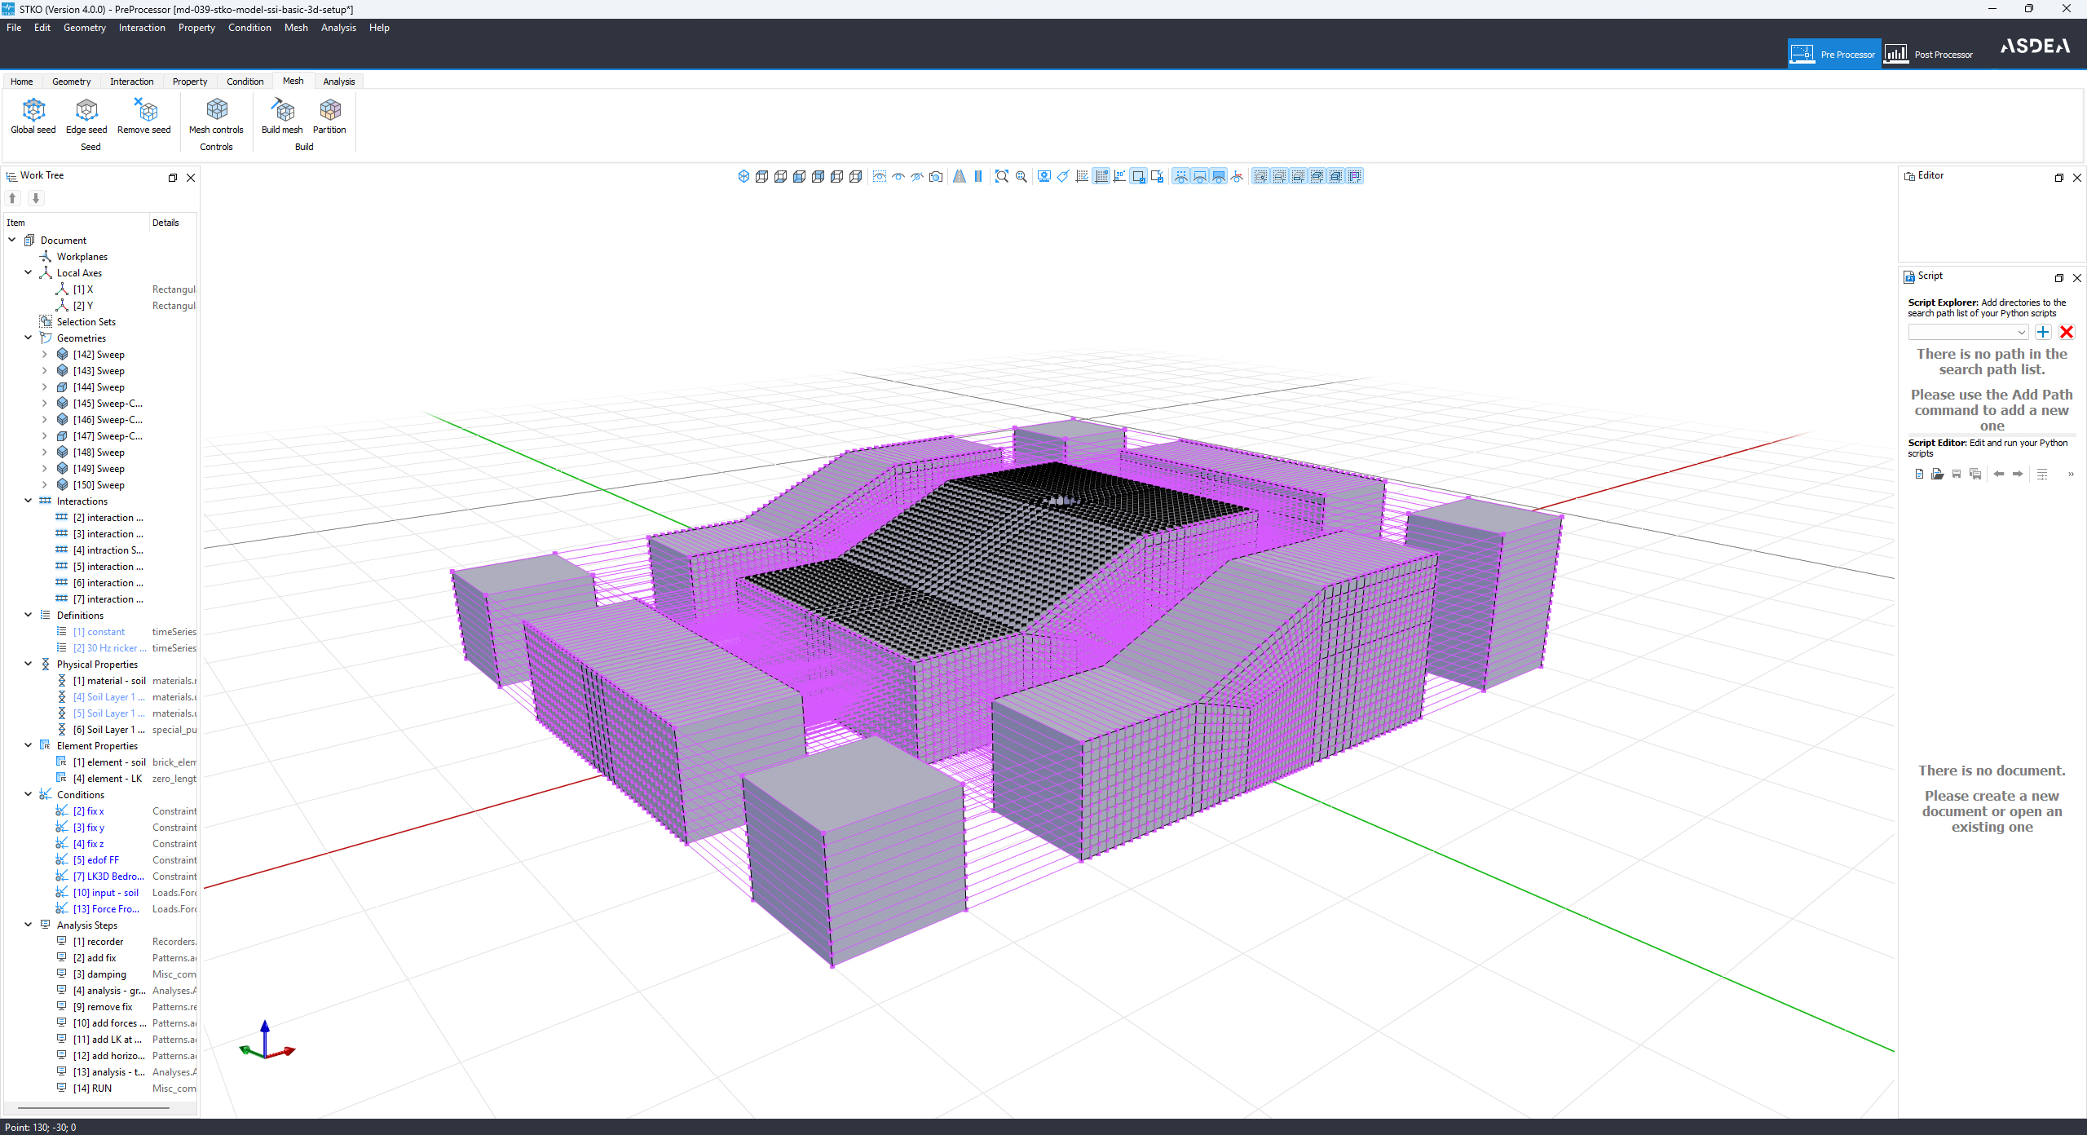
Task: Open display settings monitor gear icon
Action: [1044, 176]
